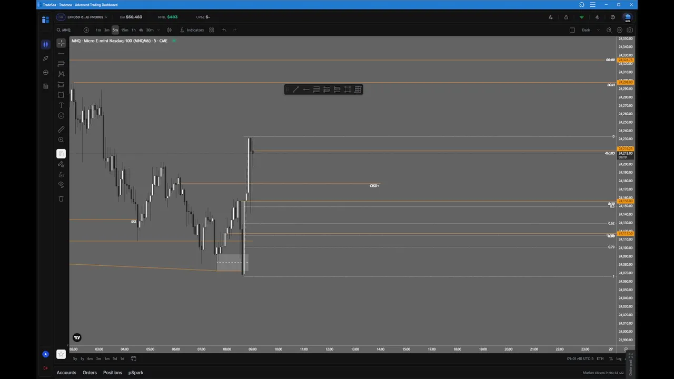Toggle magnet snapping mode
The width and height of the screenshot is (674, 379).
pos(61,154)
